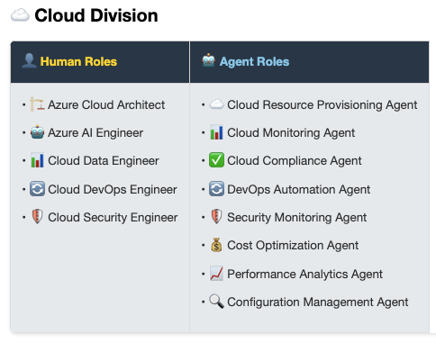The width and height of the screenshot is (436, 343).
Task: Click the shield icon beside Cloud Security Engineer
Action: pos(37,216)
